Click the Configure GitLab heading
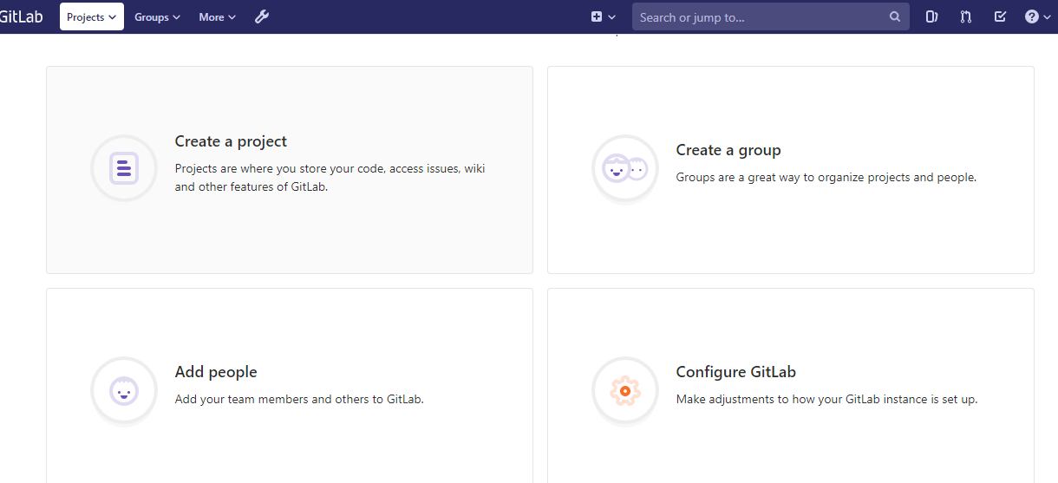The image size is (1058, 483). [x=736, y=372]
